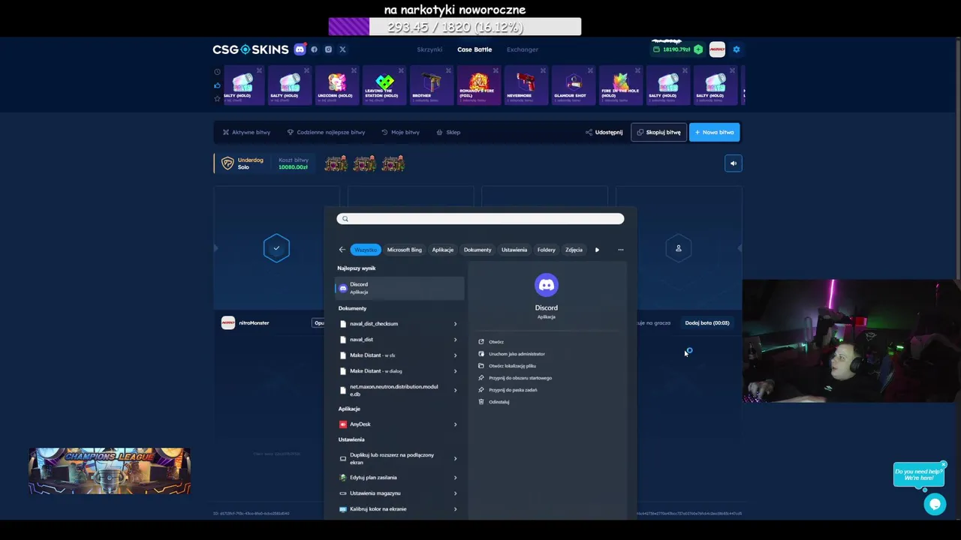Image resolution: width=961 pixels, height=540 pixels.
Task: Open the Instagram link in the site header
Action: click(x=328, y=49)
